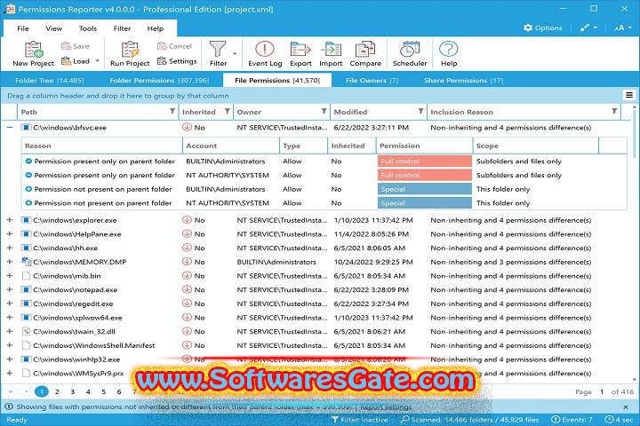The width and height of the screenshot is (640, 426).
Task: Open the File menu
Action: click(23, 28)
